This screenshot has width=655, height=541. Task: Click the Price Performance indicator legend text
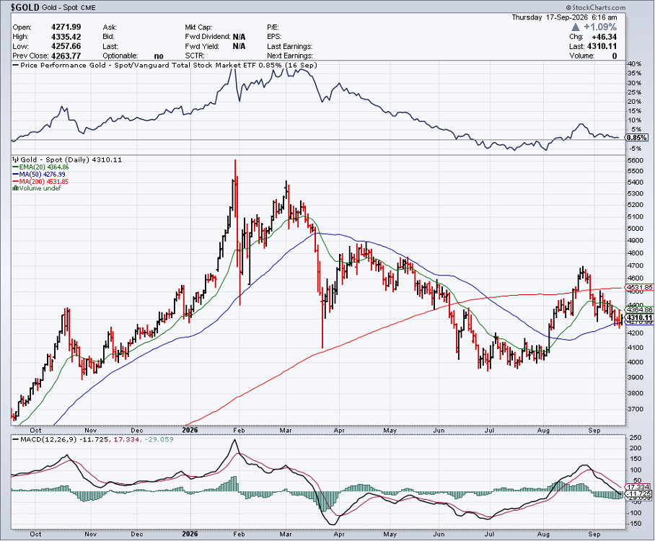click(169, 65)
